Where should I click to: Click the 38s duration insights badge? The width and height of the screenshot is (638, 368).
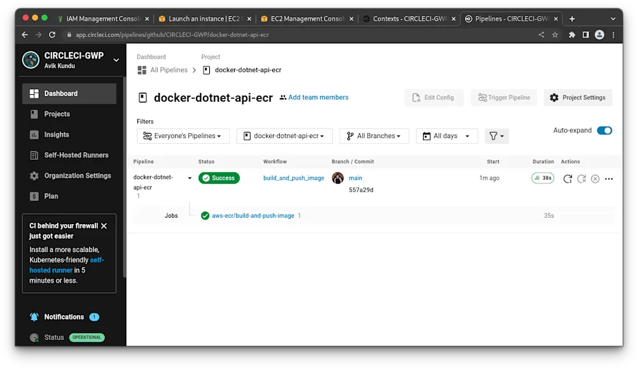tap(543, 178)
